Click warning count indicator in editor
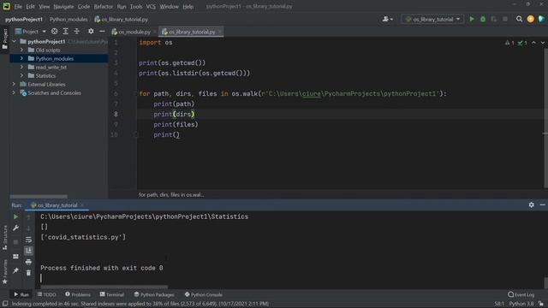Image resolution: width=548 pixels, height=308 pixels. coord(509,43)
